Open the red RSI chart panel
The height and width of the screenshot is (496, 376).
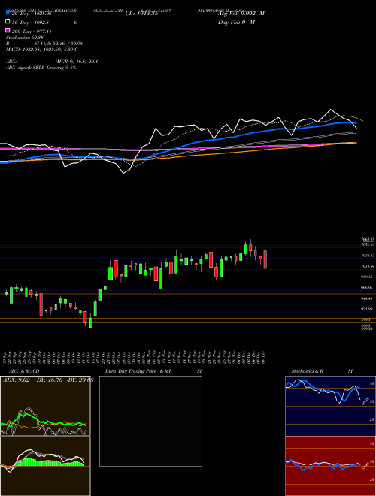(x=330, y=466)
